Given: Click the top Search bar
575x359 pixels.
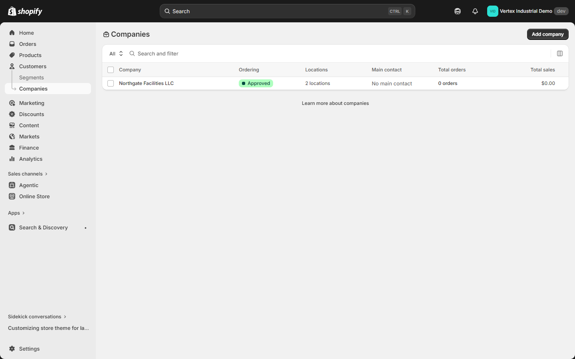Looking at the screenshot, I should 287,11.
